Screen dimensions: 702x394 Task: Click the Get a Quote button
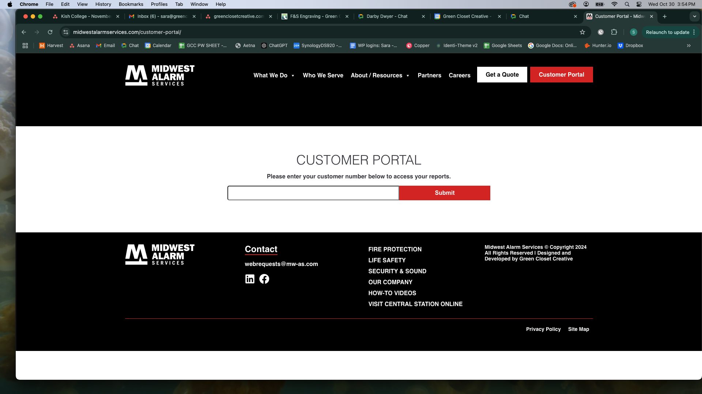coord(502,75)
